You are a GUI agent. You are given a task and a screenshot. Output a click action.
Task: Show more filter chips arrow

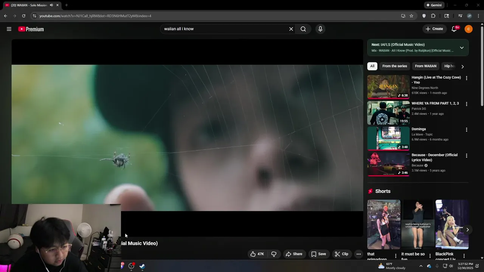(462, 66)
